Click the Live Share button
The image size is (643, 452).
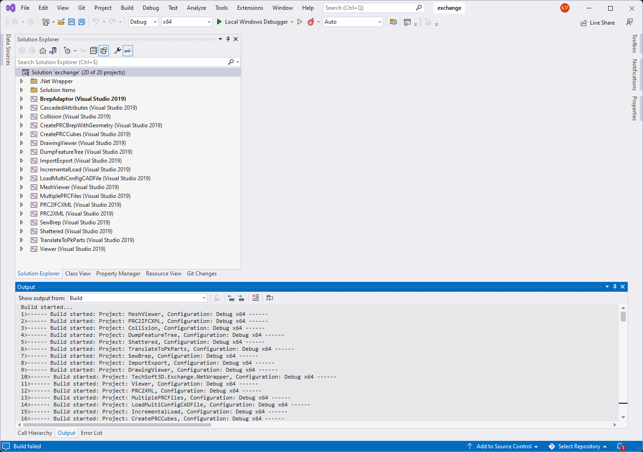point(598,22)
